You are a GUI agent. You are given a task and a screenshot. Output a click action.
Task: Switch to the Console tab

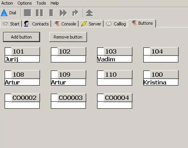pos(65,24)
